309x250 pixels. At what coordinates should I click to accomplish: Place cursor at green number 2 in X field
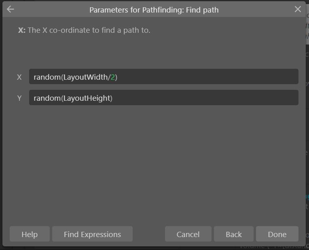(x=113, y=77)
